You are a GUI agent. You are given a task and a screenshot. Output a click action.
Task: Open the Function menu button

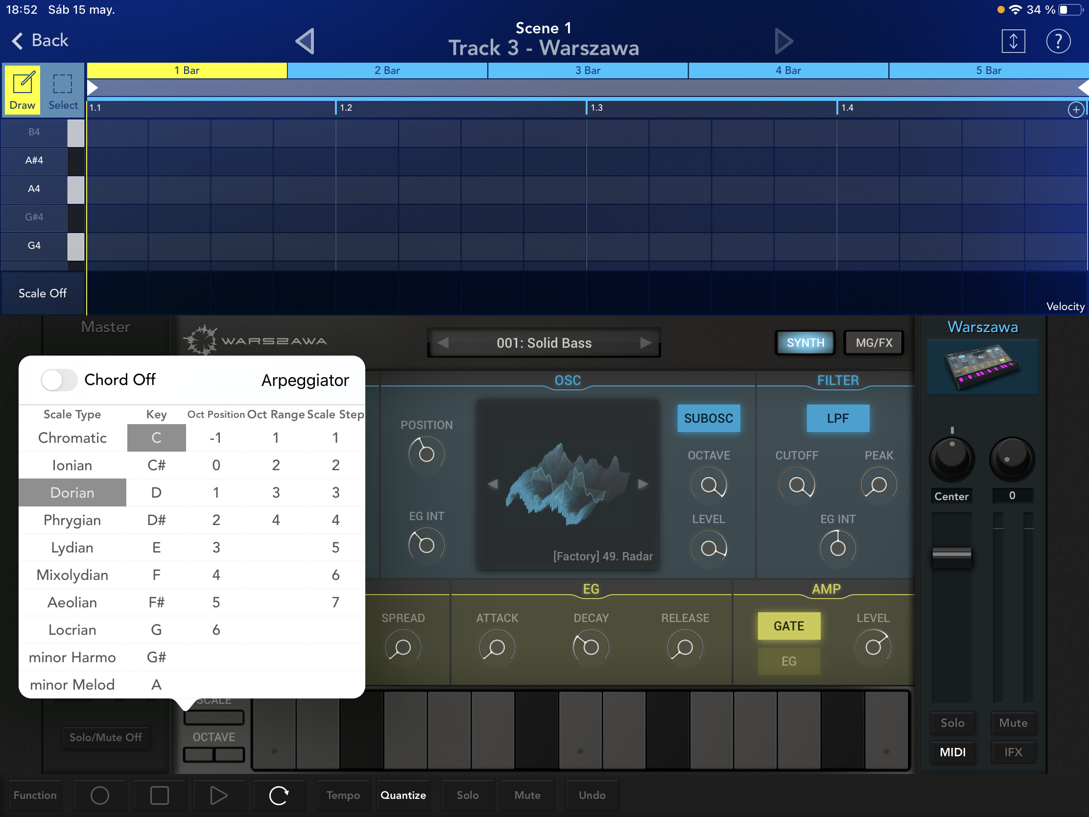click(x=34, y=795)
